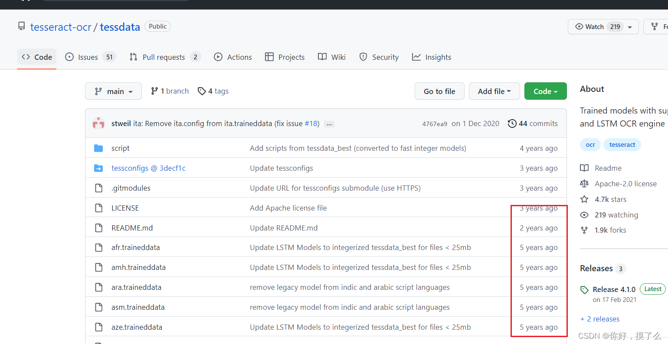Open tessconfigs @ 3decf1c submodule
This screenshot has height=344, width=668.
[148, 168]
